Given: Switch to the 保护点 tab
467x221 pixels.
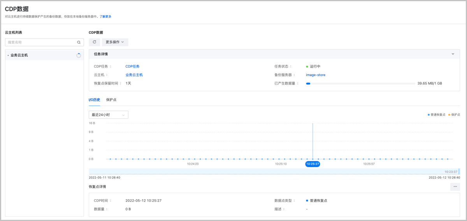Looking at the screenshot, I should (x=111, y=100).
